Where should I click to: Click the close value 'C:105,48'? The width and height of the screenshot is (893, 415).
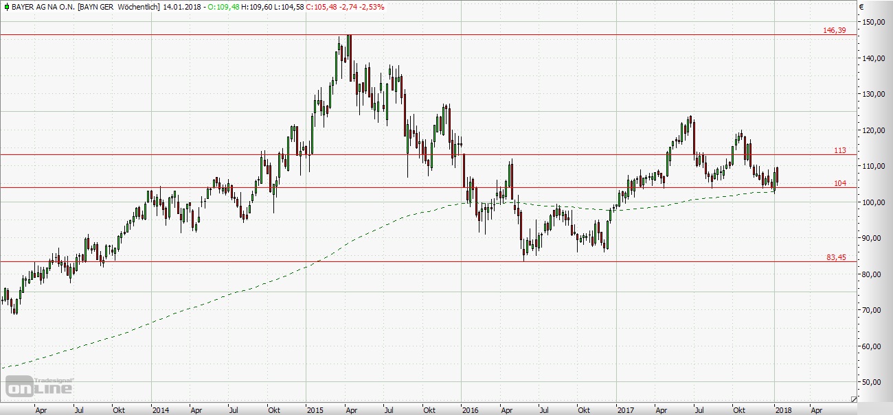coord(321,7)
